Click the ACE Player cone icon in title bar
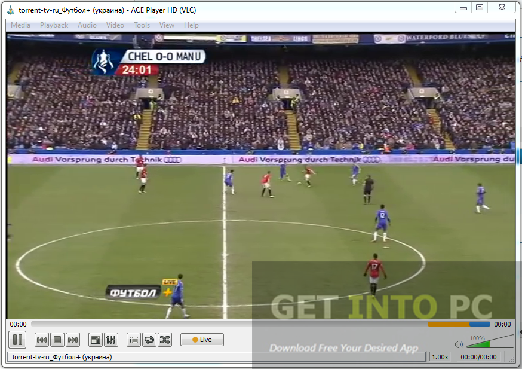 pyautogui.click(x=11, y=10)
